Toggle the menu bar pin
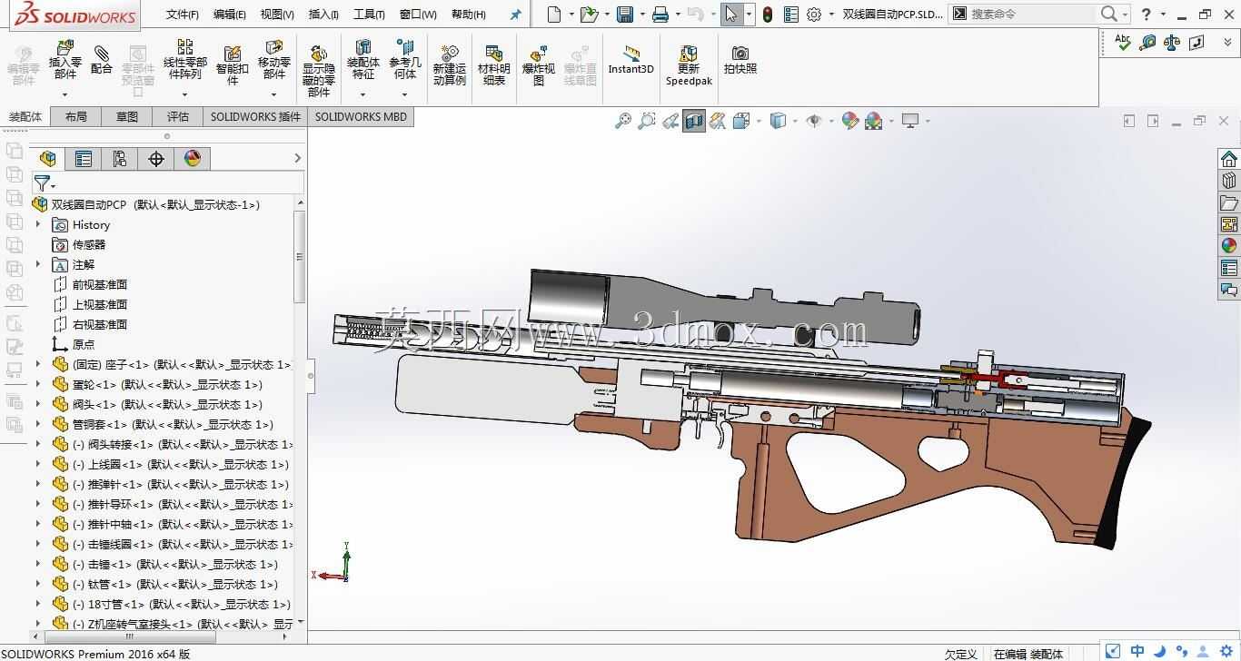The height and width of the screenshot is (661, 1241). coord(516,15)
